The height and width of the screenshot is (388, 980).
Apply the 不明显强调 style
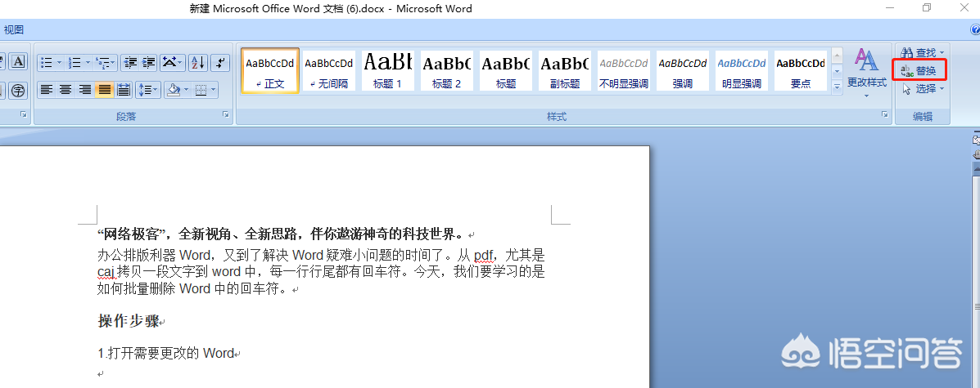623,71
